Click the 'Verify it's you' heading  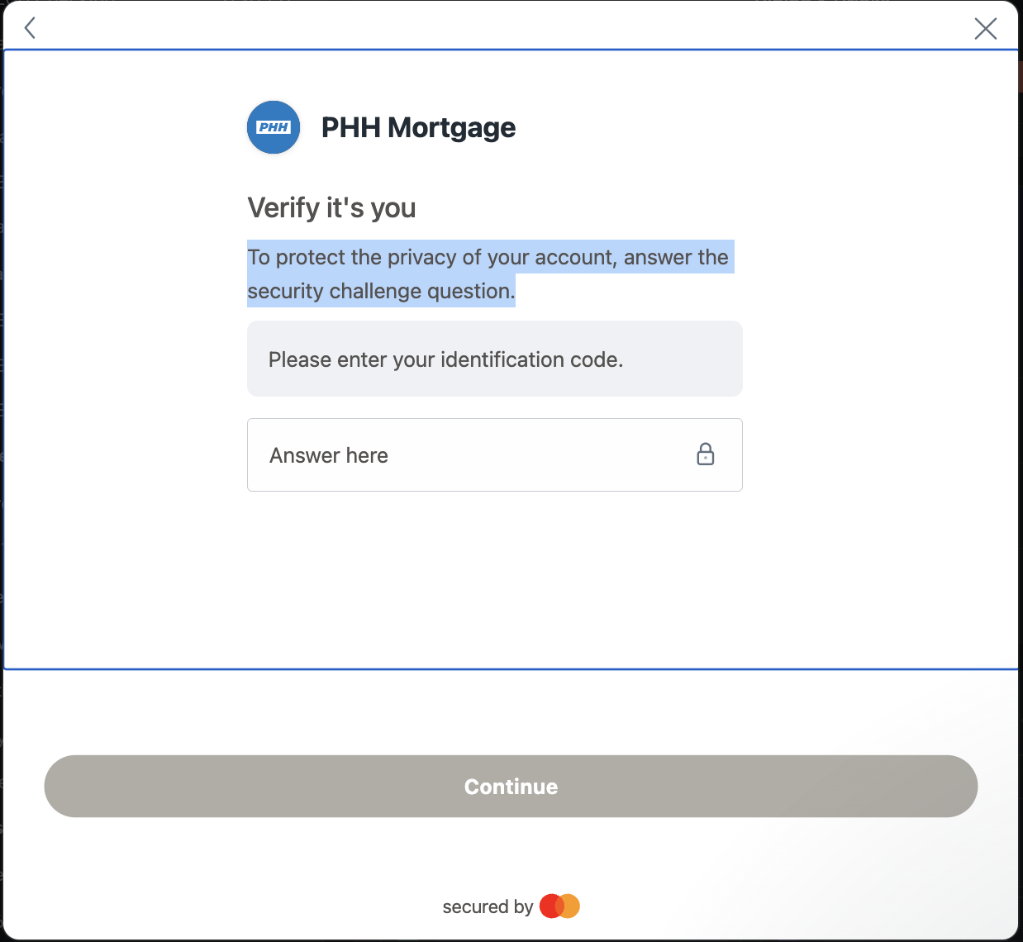click(331, 207)
